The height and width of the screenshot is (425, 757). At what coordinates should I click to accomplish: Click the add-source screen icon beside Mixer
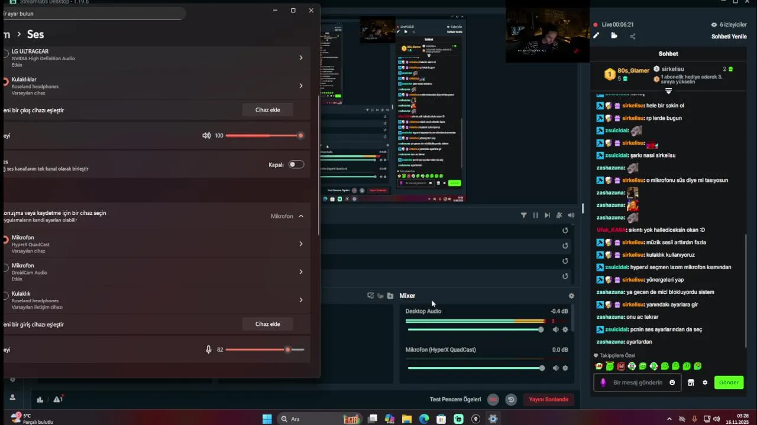(x=370, y=296)
